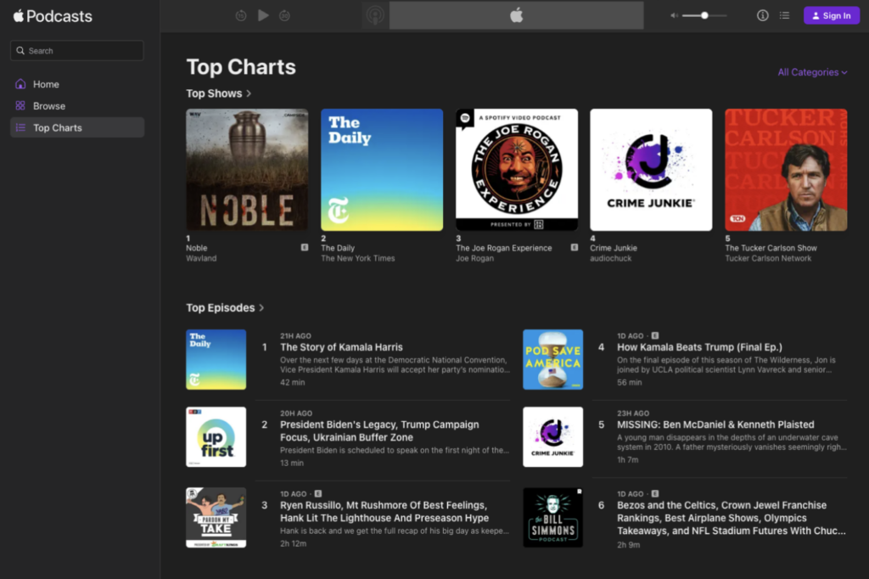Open the Crime Junkie show artwork in Top Shows
The image size is (869, 579).
pos(651,170)
